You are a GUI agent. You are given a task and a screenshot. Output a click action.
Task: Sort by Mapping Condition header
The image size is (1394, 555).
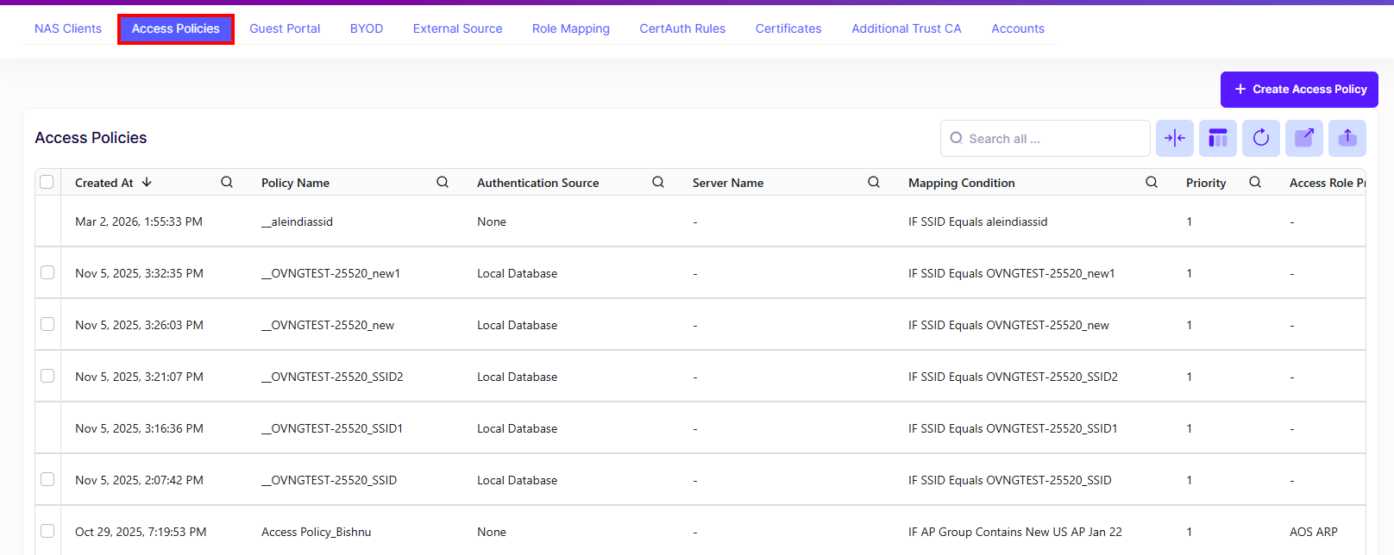pyautogui.click(x=961, y=183)
